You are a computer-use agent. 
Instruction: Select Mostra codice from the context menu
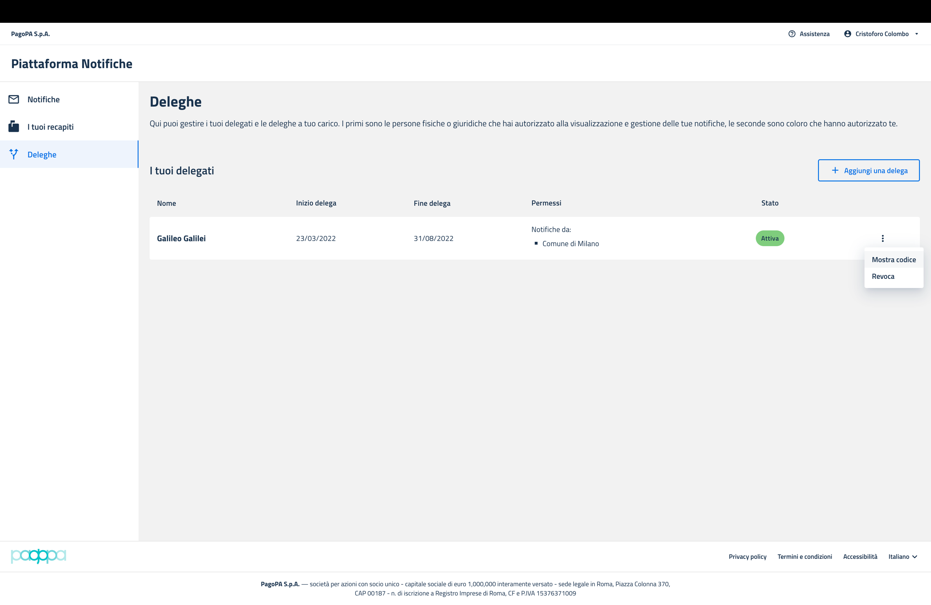[893, 260]
